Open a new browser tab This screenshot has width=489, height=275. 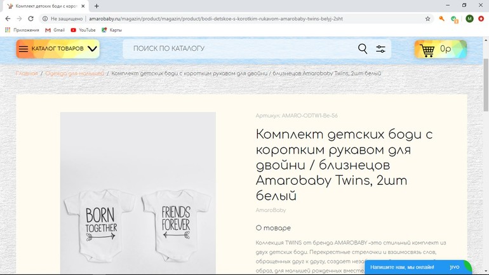tap(97, 6)
